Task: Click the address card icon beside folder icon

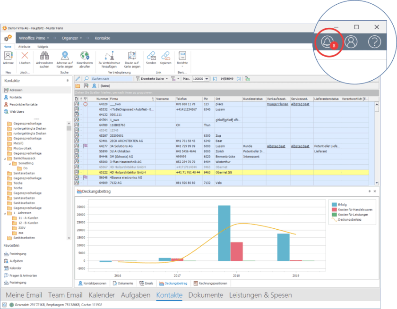Action: point(86,86)
